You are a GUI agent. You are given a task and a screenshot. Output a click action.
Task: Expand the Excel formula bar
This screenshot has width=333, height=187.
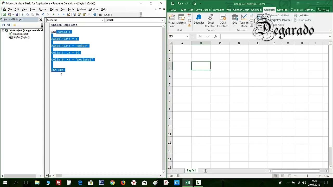tap(330, 36)
